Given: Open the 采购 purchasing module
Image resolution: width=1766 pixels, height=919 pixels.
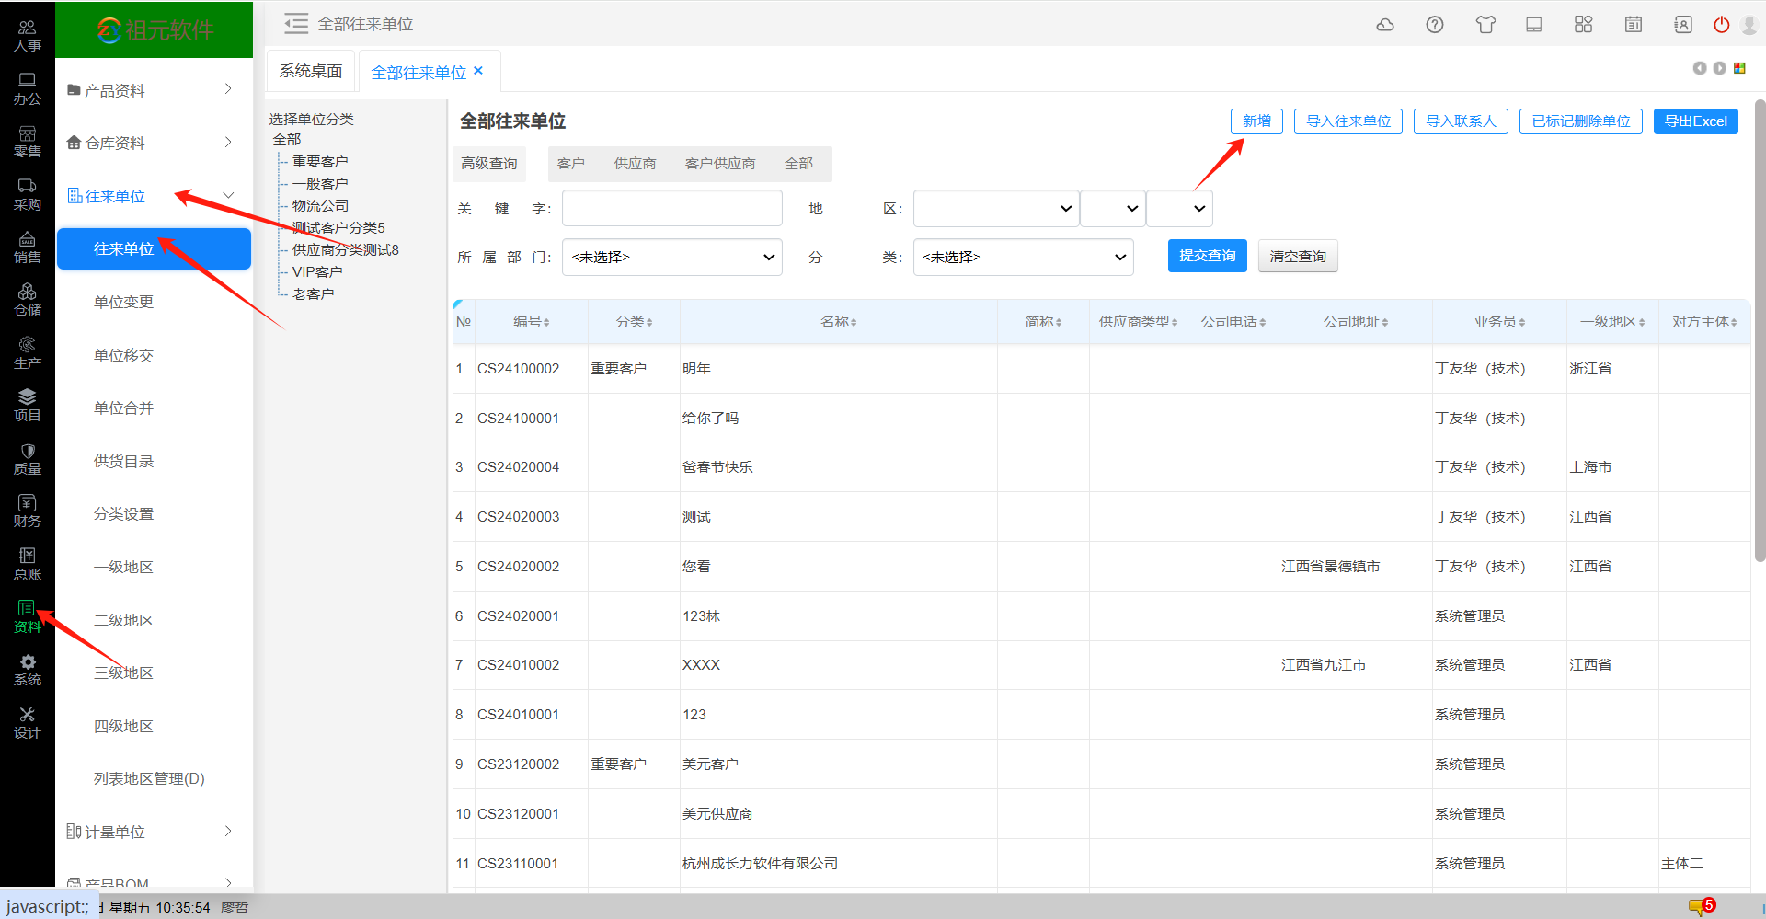Looking at the screenshot, I should 28,194.
